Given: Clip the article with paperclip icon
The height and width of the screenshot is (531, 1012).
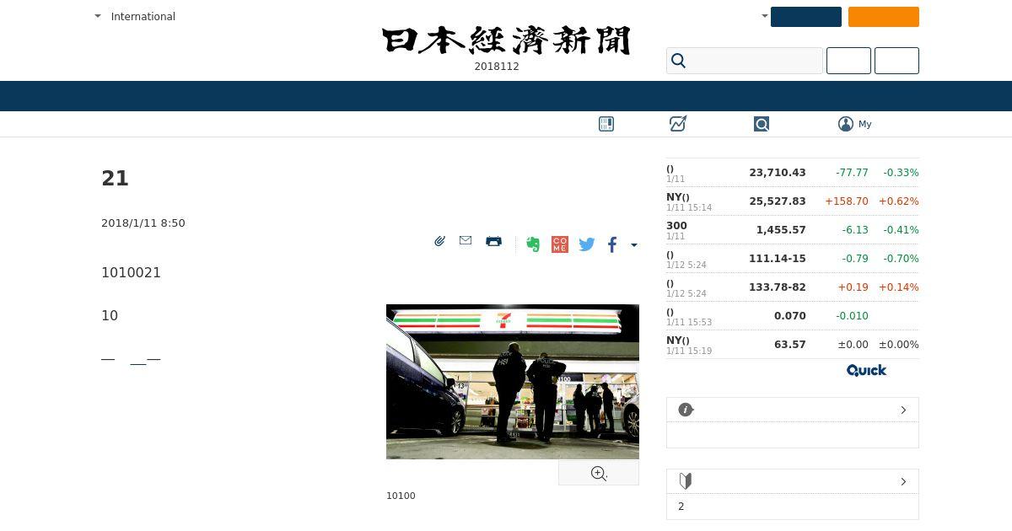Looking at the screenshot, I should [439, 241].
